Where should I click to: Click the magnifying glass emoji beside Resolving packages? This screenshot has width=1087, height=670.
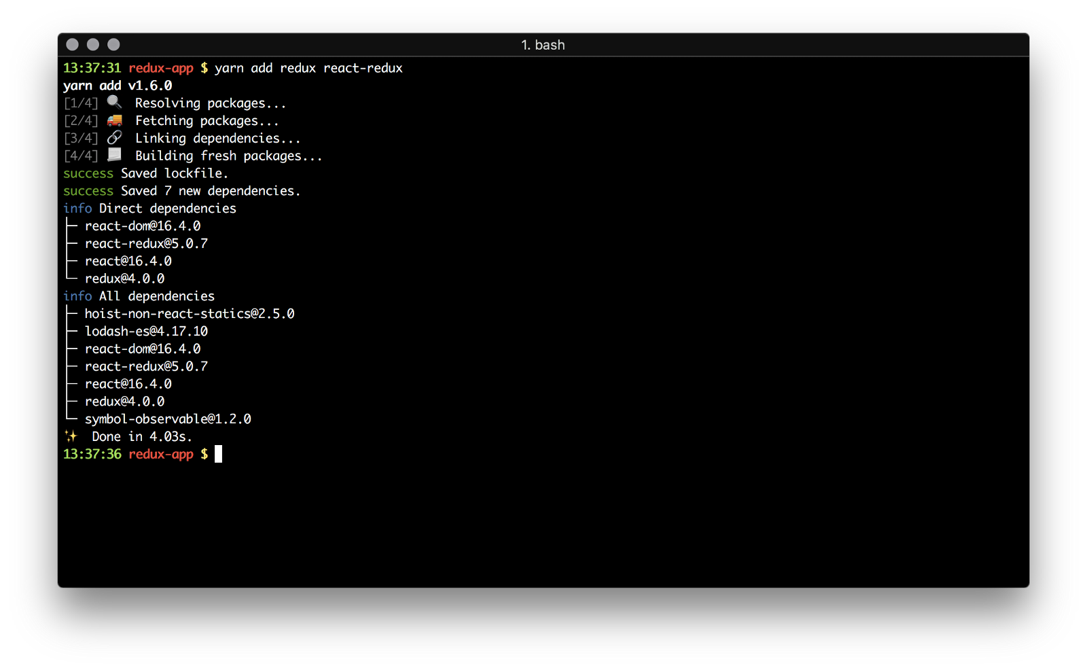[115, 102]
